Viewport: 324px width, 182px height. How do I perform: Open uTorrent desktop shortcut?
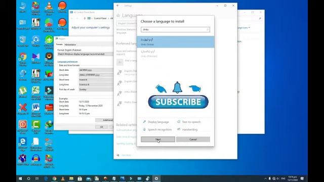[23, 92]
